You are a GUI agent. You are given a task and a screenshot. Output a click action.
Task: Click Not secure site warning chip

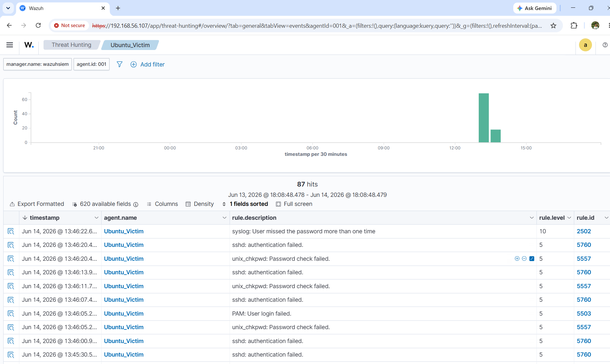tap(70, 25)
